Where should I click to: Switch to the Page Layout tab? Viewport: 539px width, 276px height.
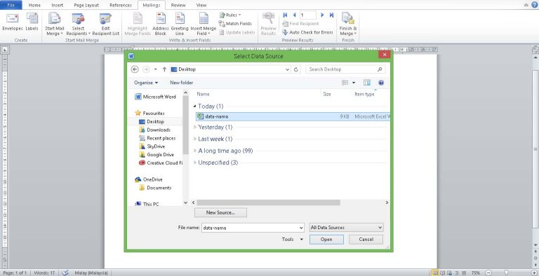[86, 5]
